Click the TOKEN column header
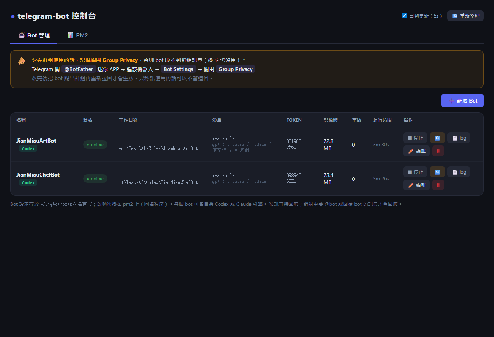Screen dimensions: 494x337 [294, 120]
